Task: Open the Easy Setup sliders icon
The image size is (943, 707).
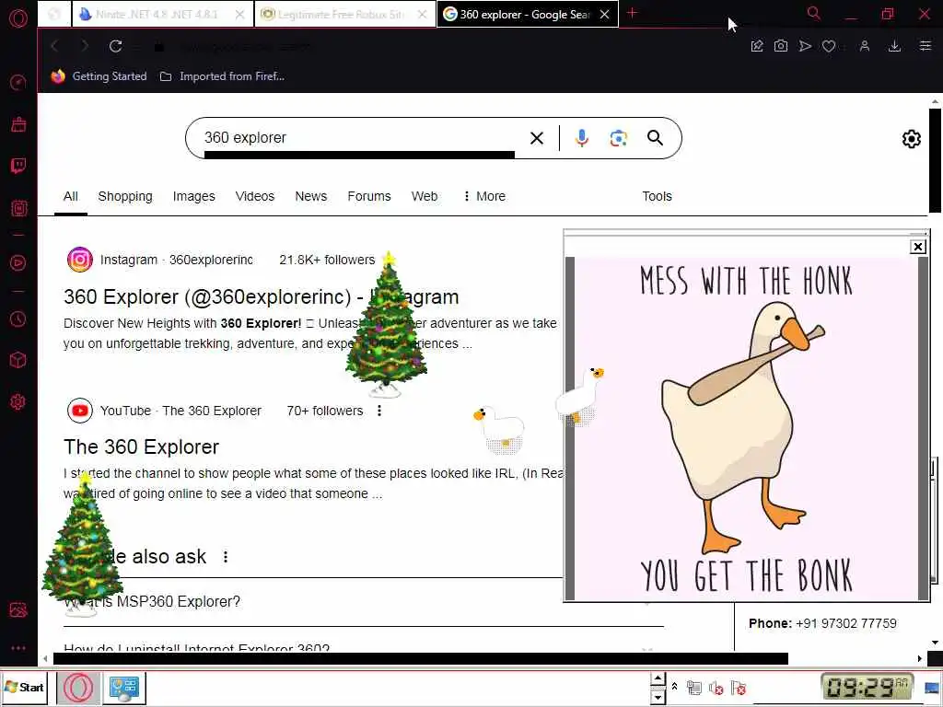Action: [925, 46]
